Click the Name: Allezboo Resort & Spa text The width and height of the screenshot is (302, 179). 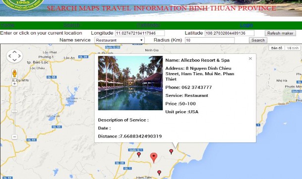pyautogui.click(x=197, y=60)
